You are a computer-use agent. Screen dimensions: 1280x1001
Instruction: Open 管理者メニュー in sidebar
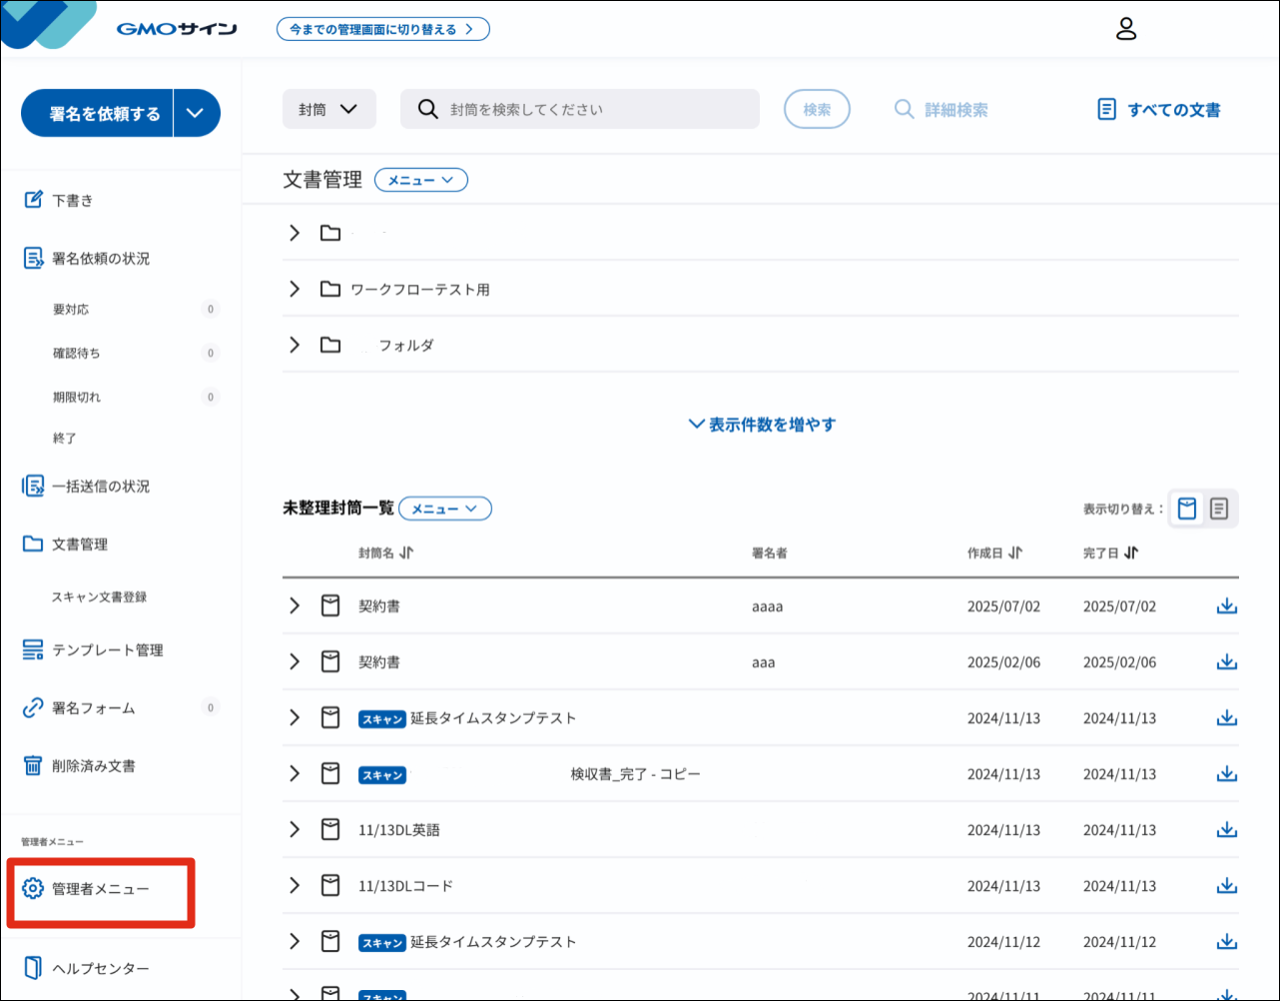pyautogui.click(x=100, y=888)
